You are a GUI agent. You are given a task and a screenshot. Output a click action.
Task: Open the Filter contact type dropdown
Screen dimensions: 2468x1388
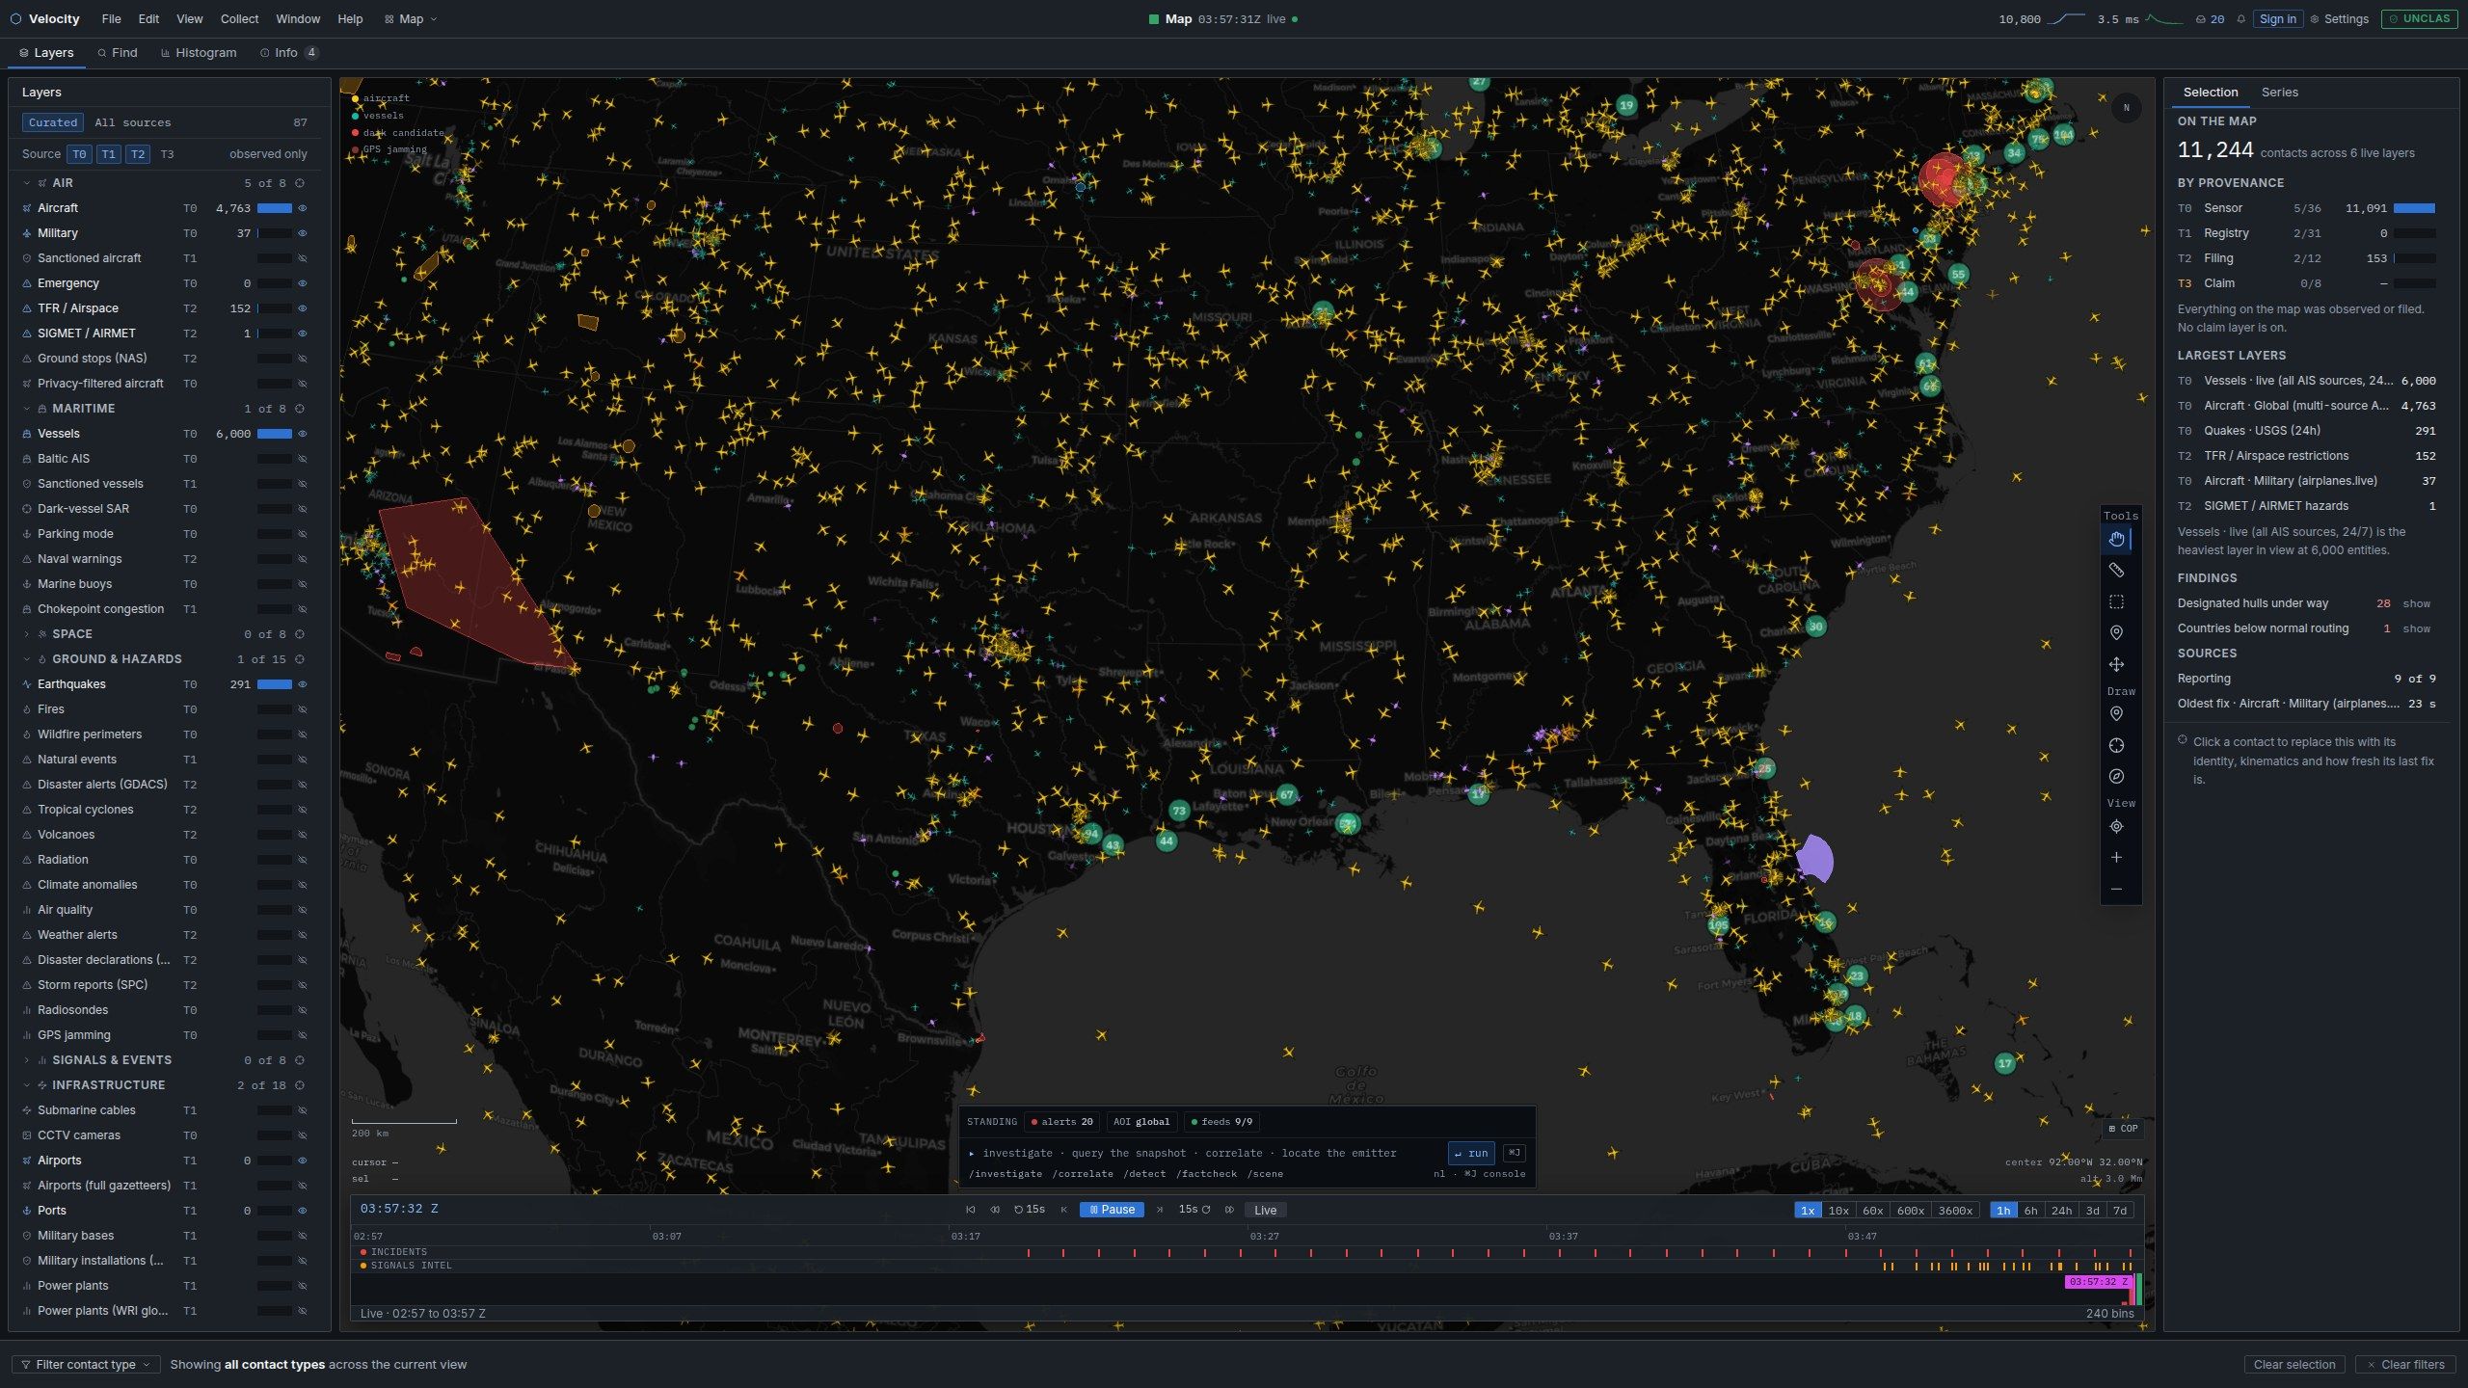[86, 1365]
